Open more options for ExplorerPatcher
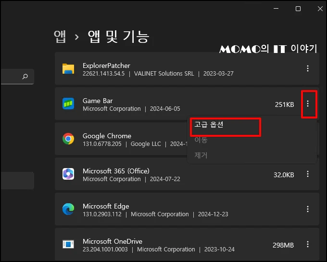This screenshot has height=262, width=327. pos(308,68)
